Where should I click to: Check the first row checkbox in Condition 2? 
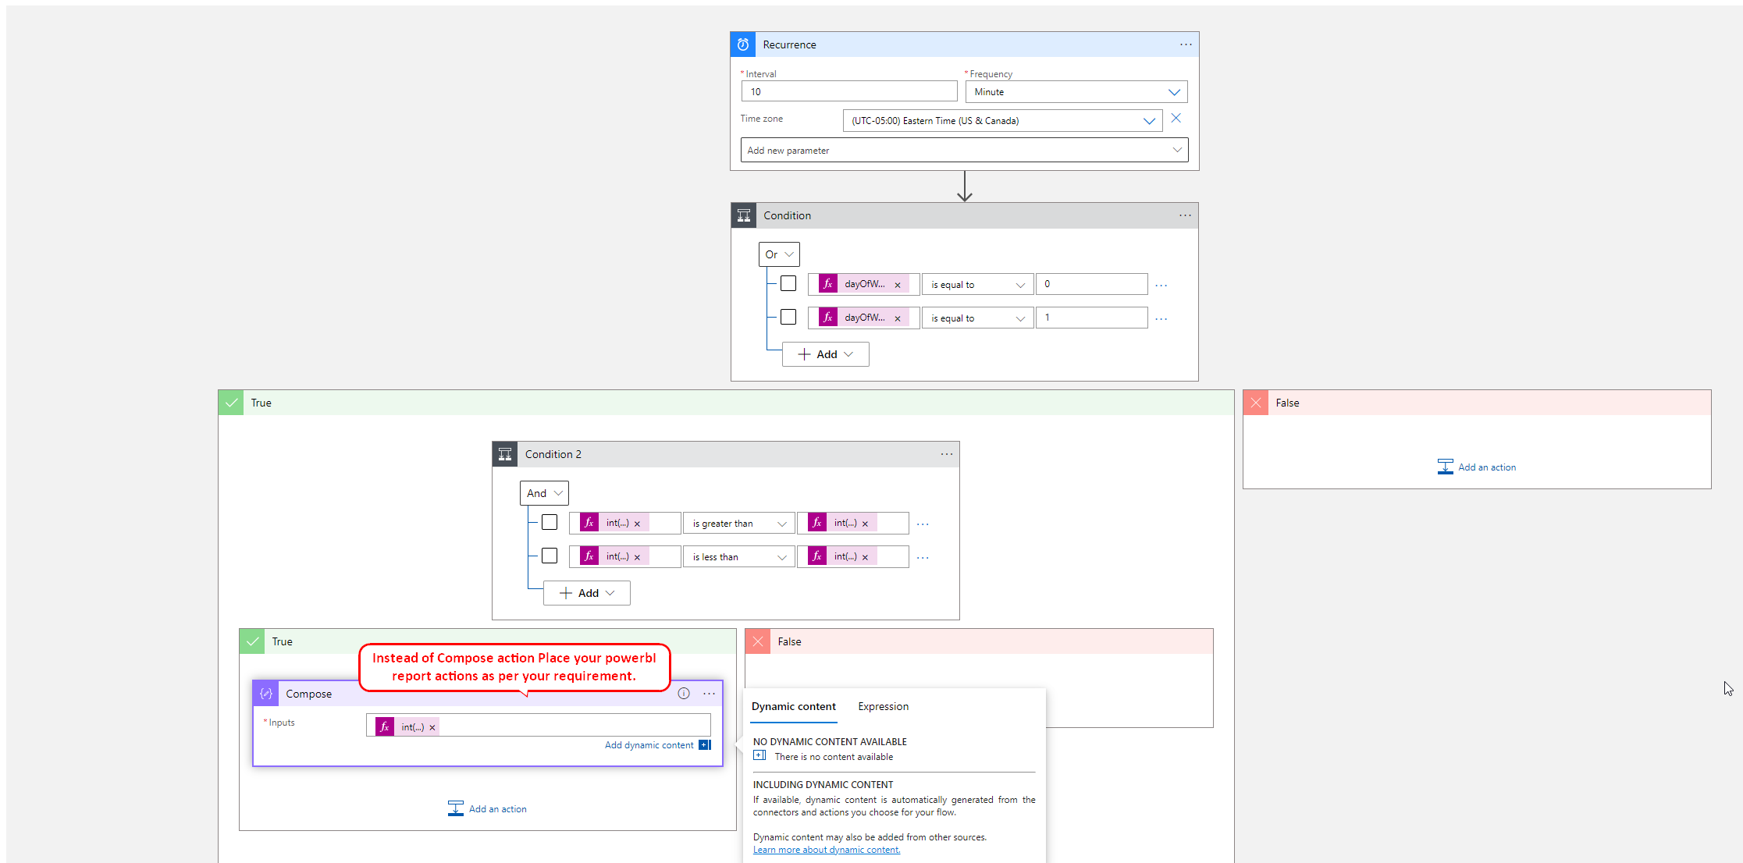(549, 521)
